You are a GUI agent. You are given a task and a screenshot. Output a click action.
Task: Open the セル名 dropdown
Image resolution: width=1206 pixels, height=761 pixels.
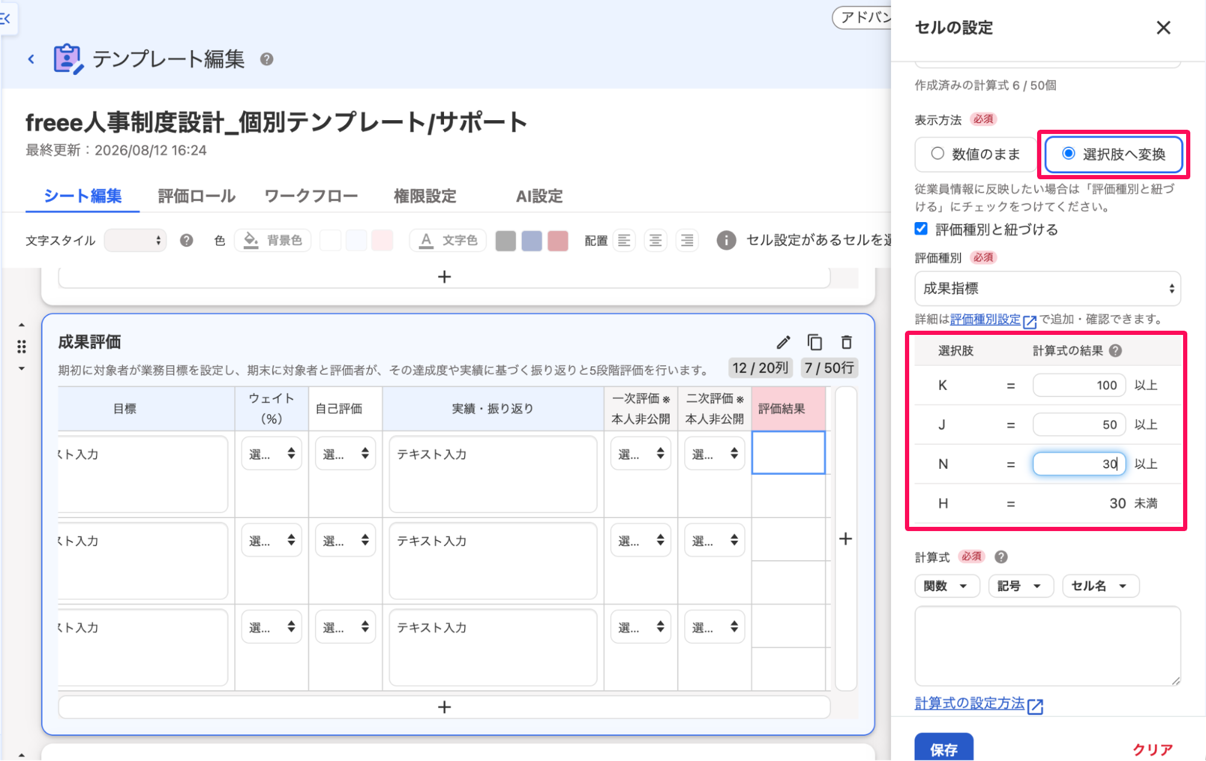1100,586
